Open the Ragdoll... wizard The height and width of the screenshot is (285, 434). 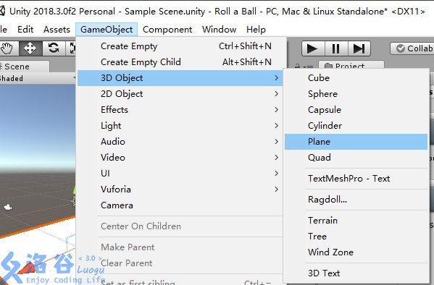[x=356, y=200]
